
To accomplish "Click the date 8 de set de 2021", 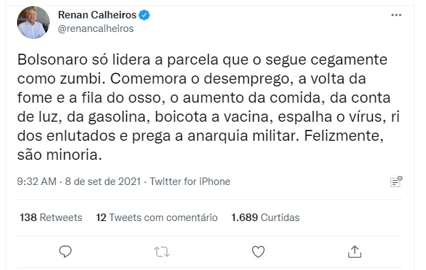I will coord(103,182).
